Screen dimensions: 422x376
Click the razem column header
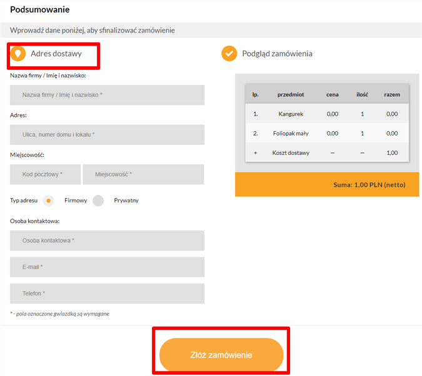click(x=392, y=94)
